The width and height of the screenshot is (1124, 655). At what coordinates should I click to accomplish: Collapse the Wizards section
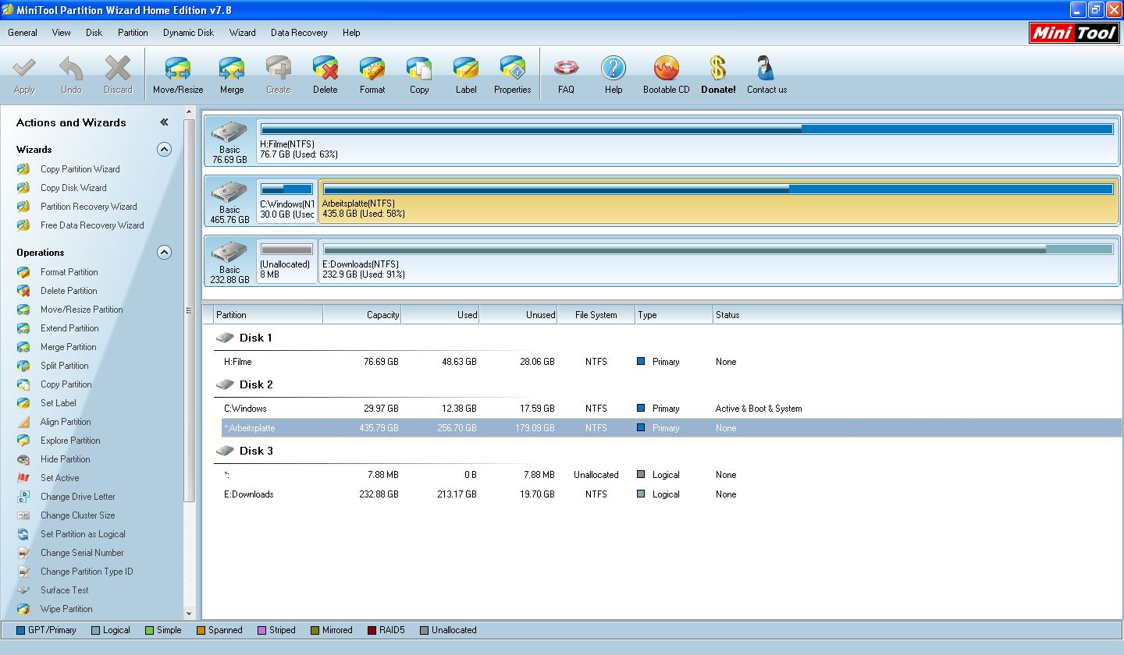point(164,149)
